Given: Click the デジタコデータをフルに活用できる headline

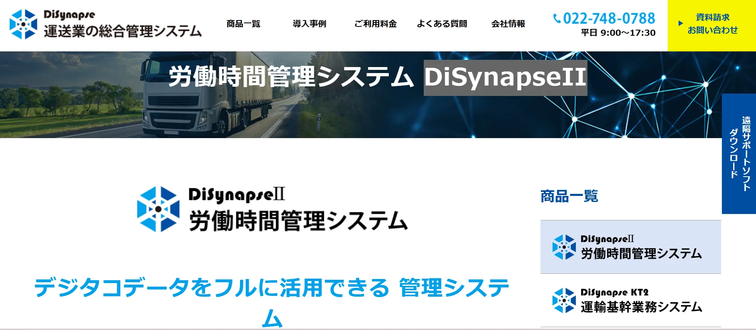Looking at the screenshot, I should click(272, 303).
